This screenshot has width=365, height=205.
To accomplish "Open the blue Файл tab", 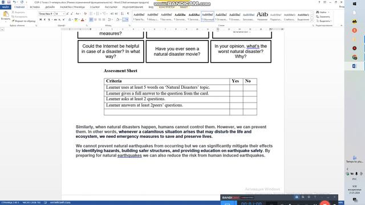I will (x=5, y=7).
